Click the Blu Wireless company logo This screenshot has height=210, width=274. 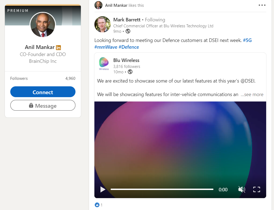coord(104,64)
